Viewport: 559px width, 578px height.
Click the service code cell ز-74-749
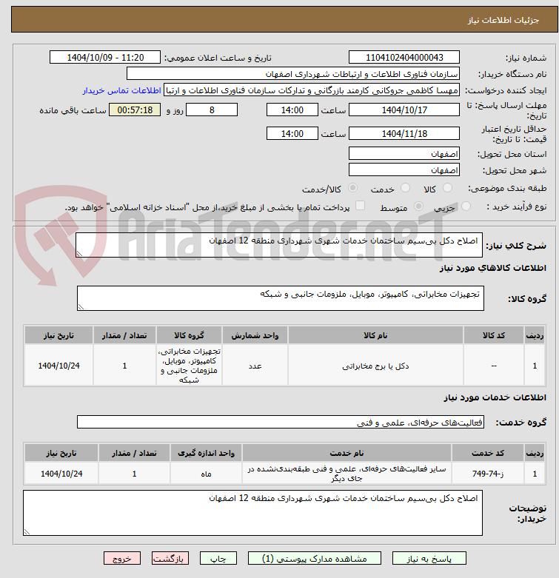pos(488,474)
